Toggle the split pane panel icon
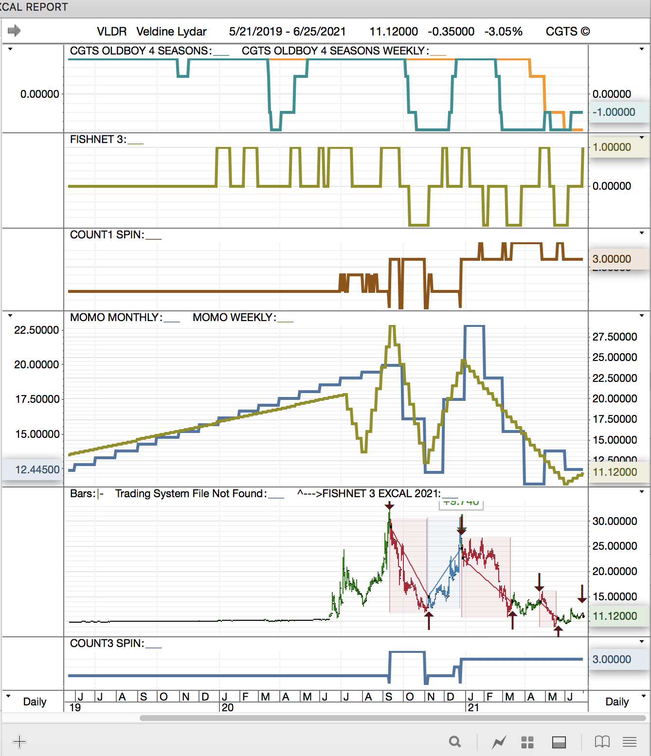Screen dimensions: 651x756 (559, 742)
